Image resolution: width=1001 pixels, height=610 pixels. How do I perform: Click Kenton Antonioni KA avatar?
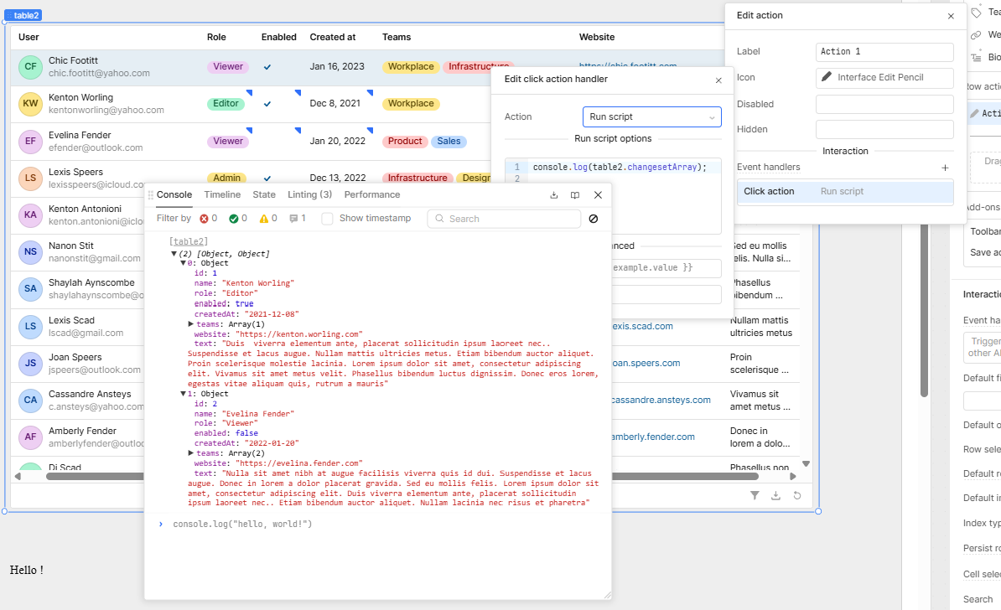coord(31,215)
